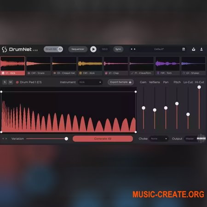Select the F1 - Clave/Rim pad waveform
This screenshot has width=207, height=207.
pos(142,63)
